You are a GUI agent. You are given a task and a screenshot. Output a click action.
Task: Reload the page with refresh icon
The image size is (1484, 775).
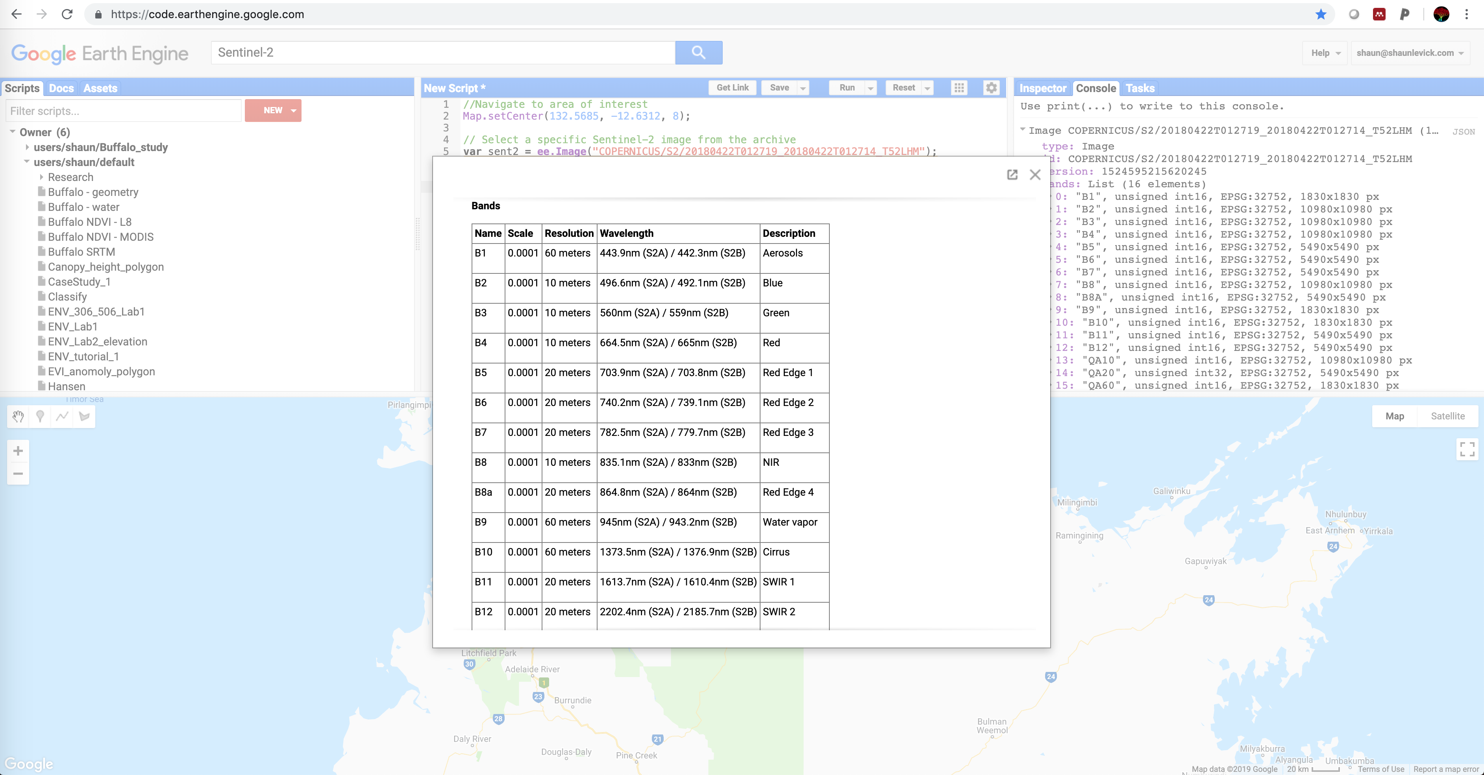[x=67, y=15]
